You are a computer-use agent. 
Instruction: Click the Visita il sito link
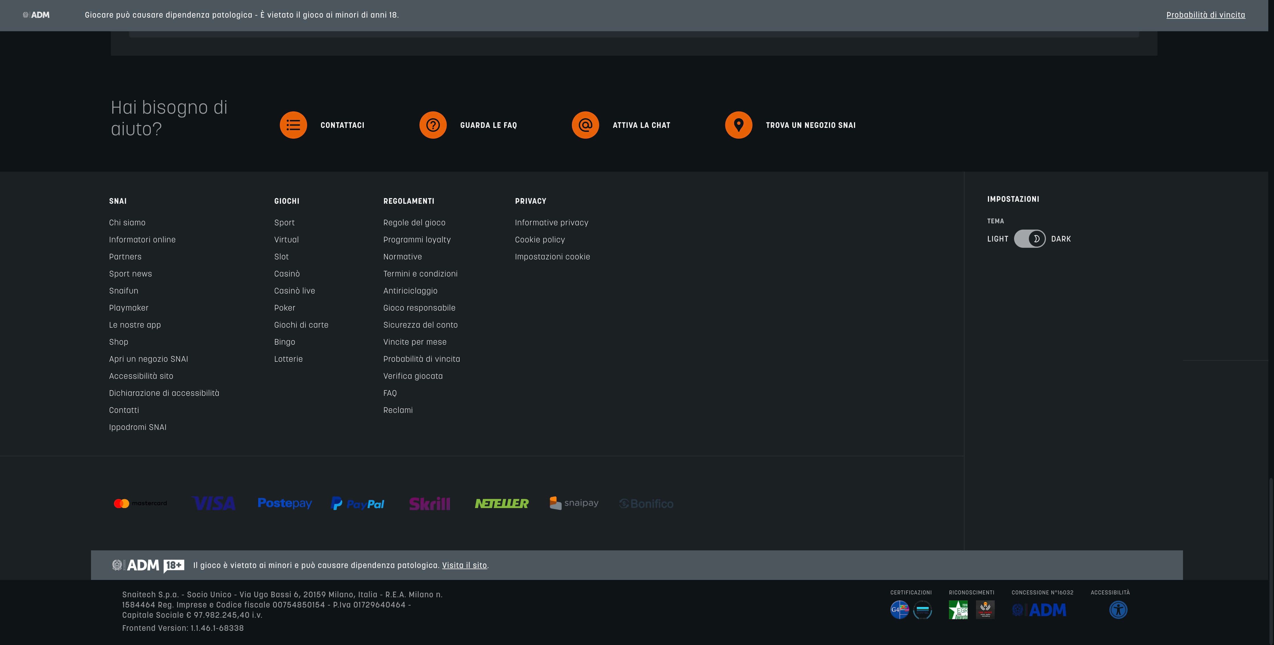[464, 565]
